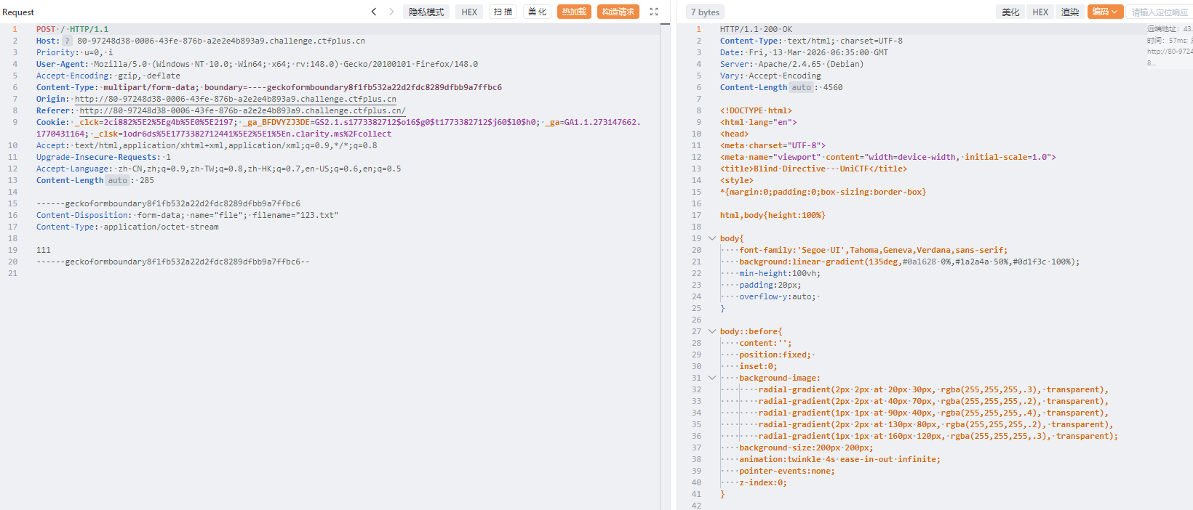The width and height of the screenshot is (1193, 510).
Task: Go to the previous request with left chevron
Action: click(374, 12)
